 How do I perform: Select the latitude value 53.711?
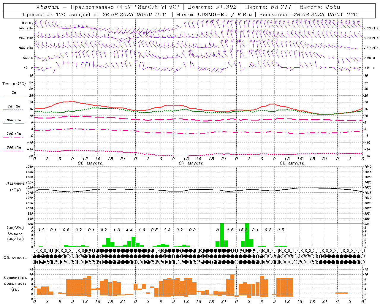coord(281,7)
